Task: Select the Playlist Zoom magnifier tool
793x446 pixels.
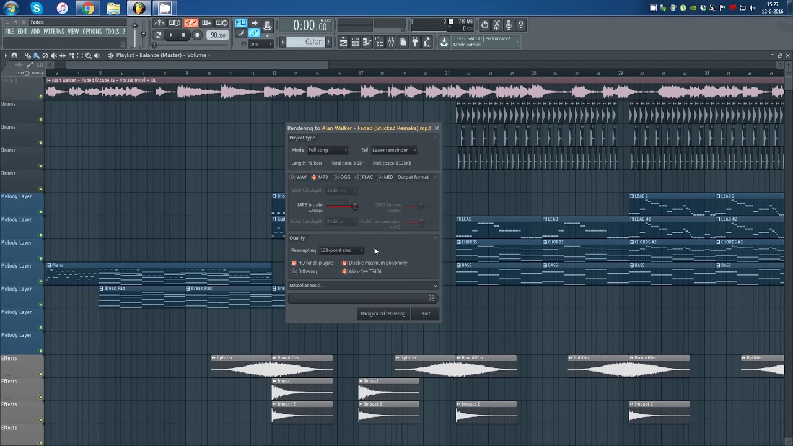Action: (88, 55)
